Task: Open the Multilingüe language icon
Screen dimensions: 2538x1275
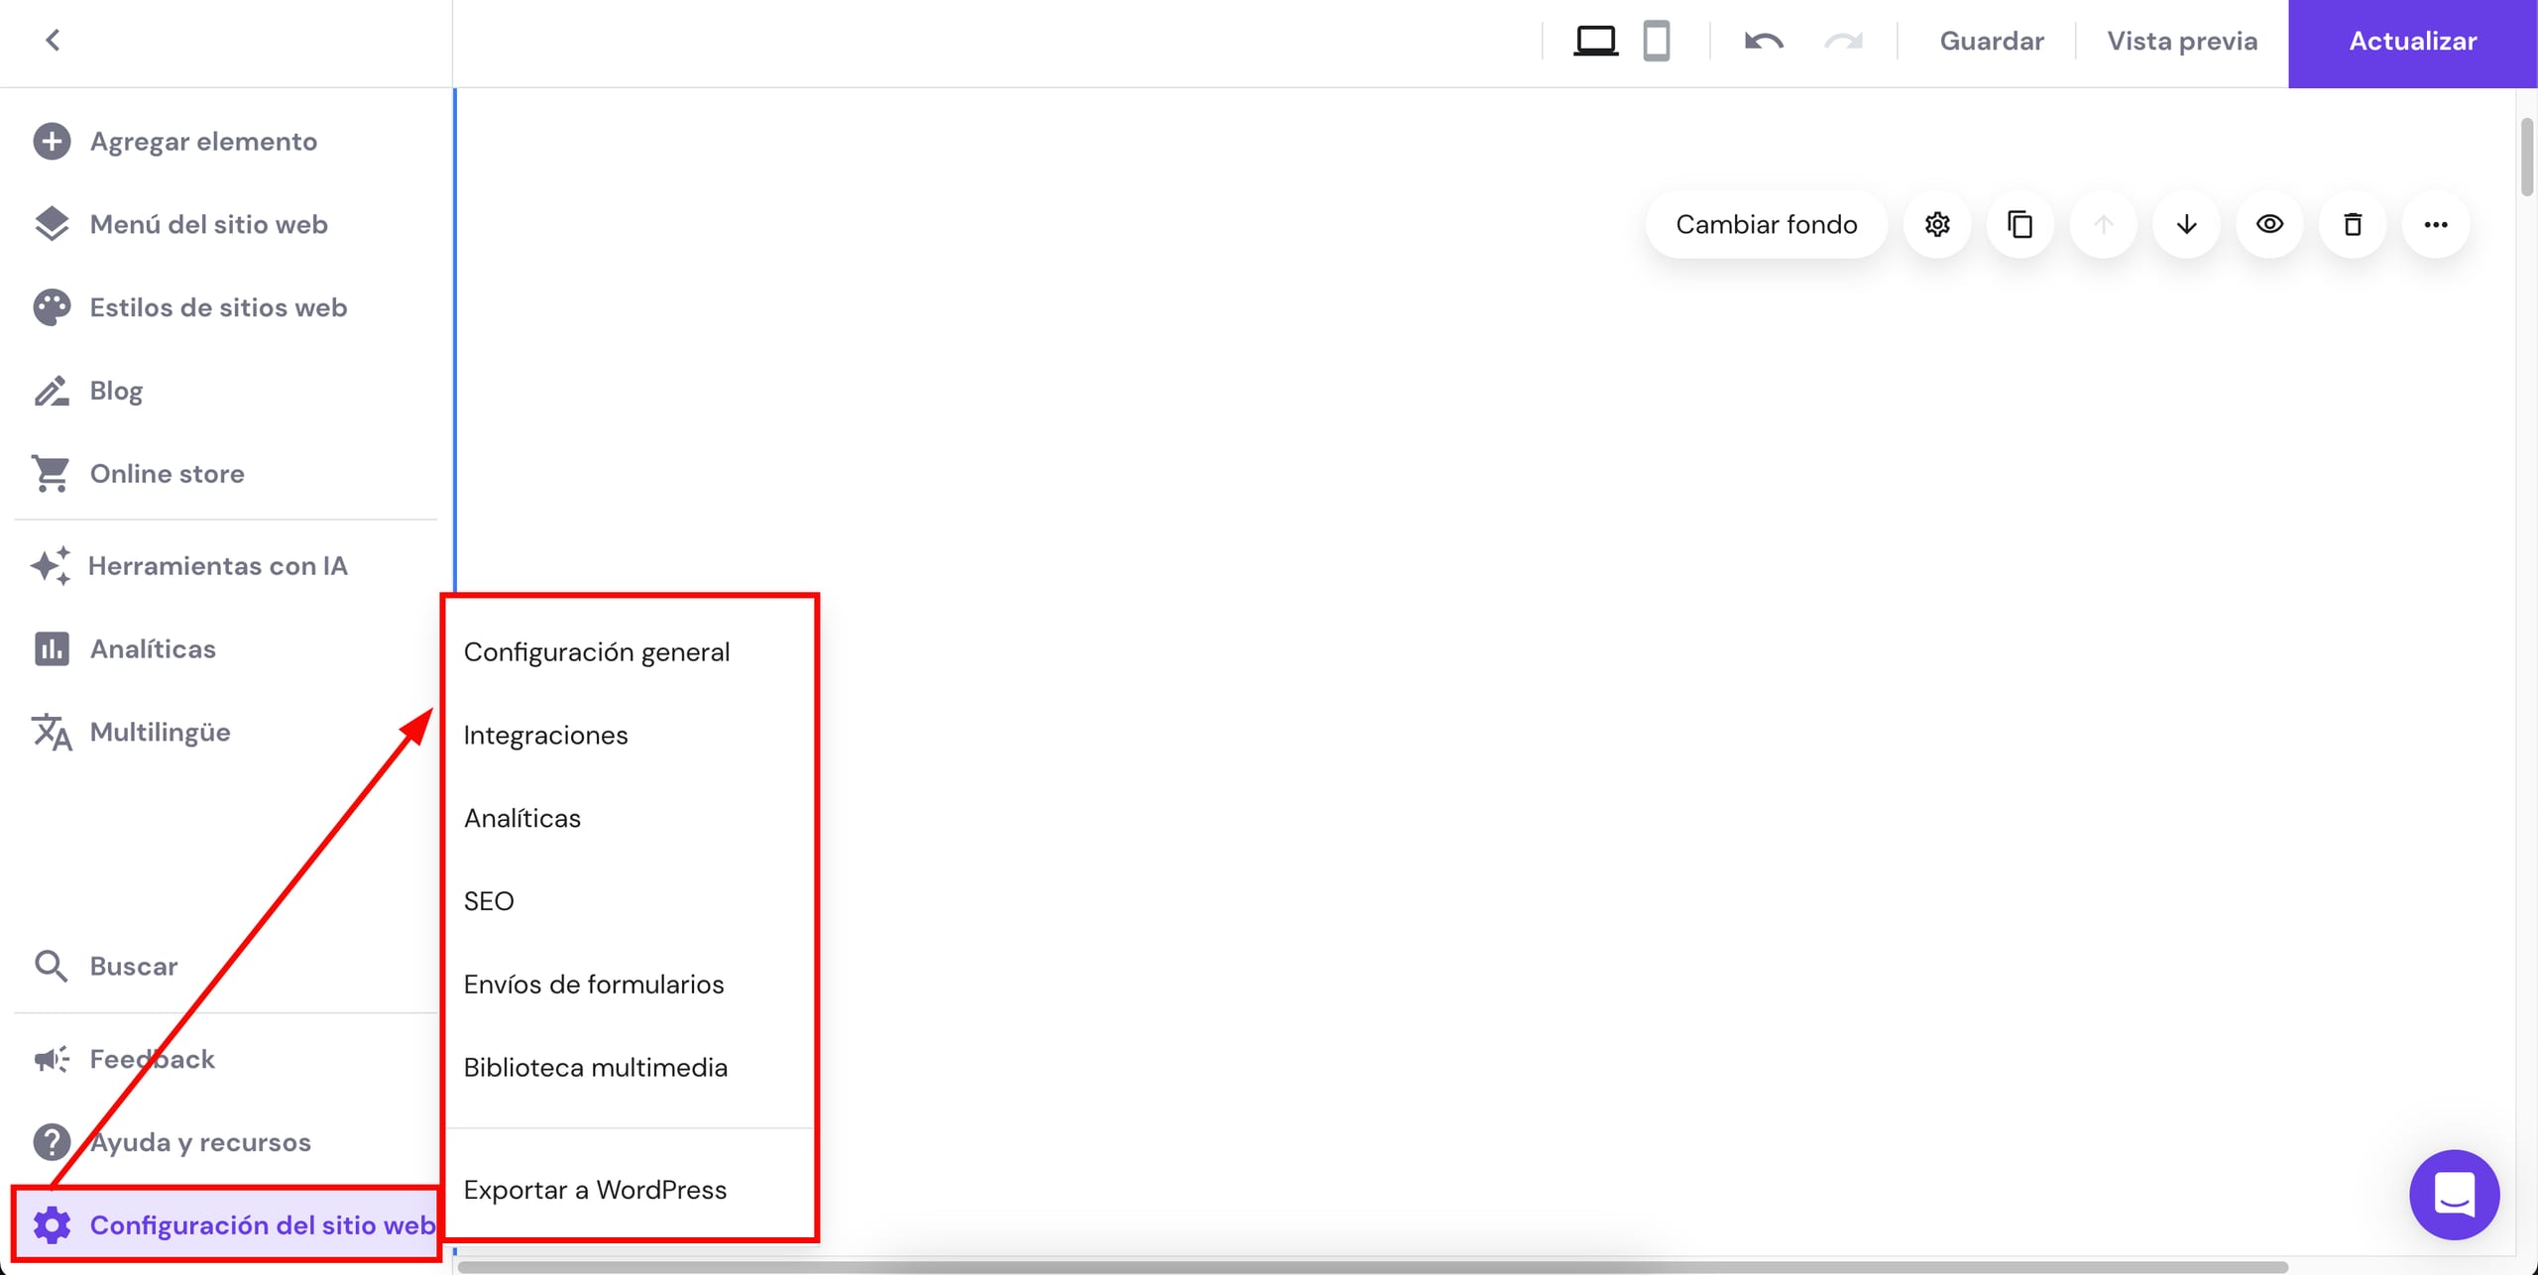Action: click(51, 732)
